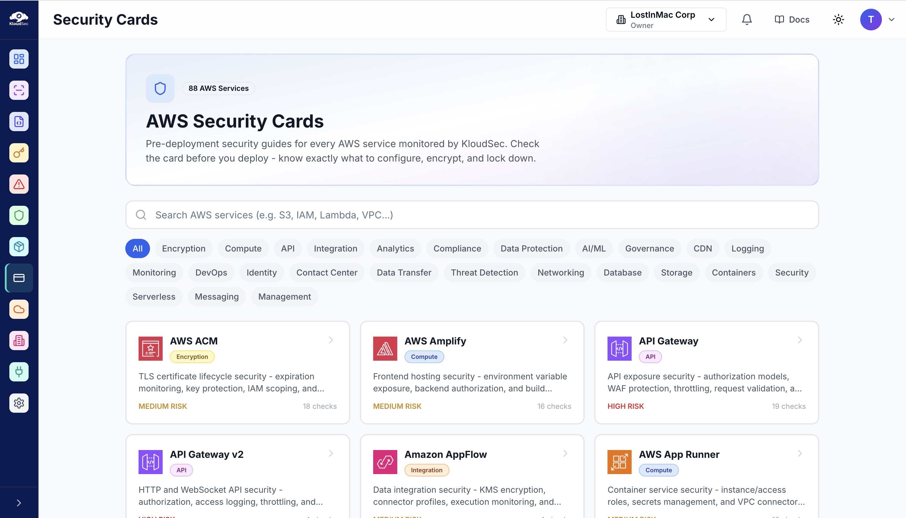Image resolution: width=906 pixels, height=518 pixels.
Task: Filter by Database category chip
Action: pos(623,273)
